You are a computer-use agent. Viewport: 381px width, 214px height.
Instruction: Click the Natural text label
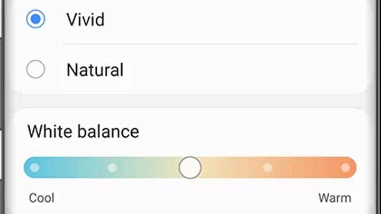tap(95, 69)
